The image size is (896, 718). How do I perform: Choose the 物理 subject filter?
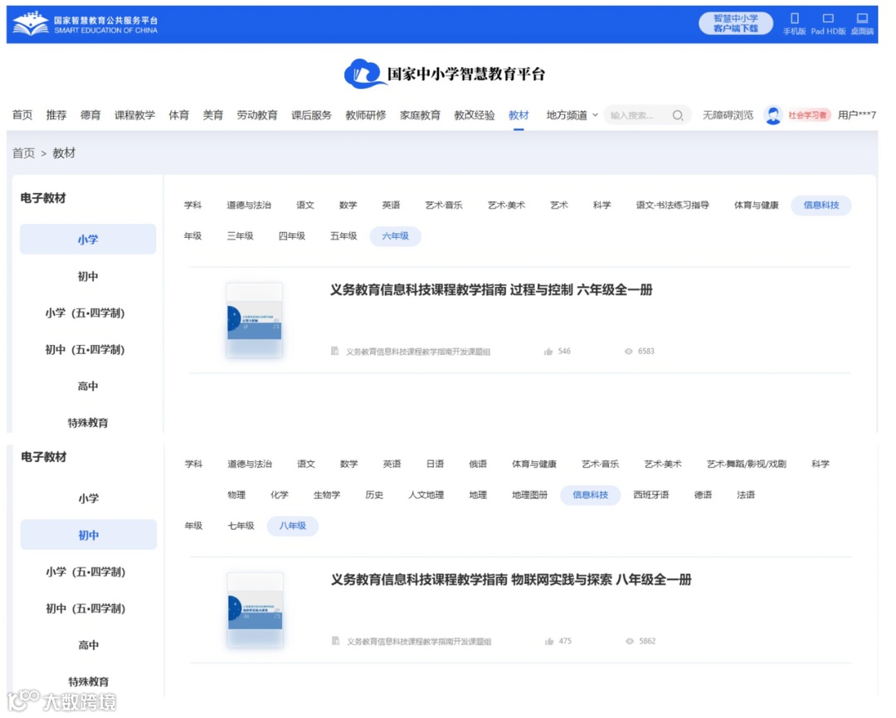click(236, 495)
